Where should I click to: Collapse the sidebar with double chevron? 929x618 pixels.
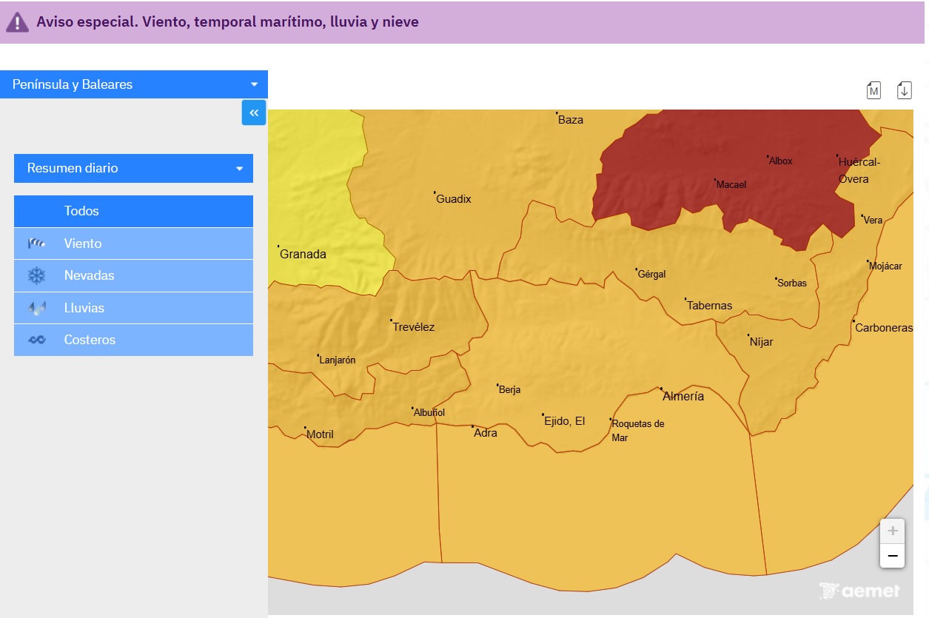click(254, 112)
